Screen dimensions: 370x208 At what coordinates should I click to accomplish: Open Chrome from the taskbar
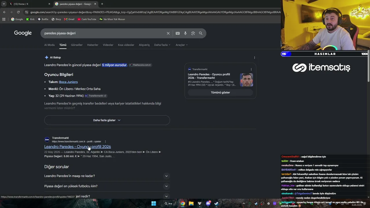[183, 204]
